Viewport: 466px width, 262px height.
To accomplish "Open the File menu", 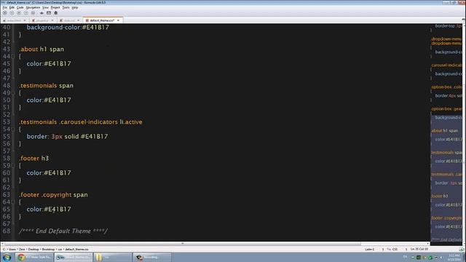I will (4, 7).
